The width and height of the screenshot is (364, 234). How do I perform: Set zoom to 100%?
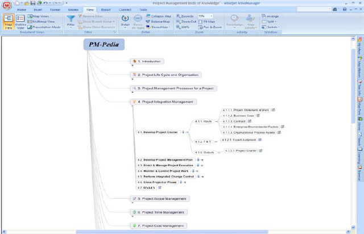pyautogui.click(x=183, y=27)
